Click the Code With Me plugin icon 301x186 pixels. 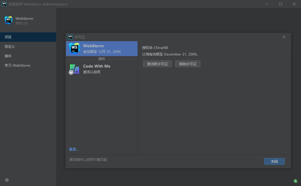(74, 69)
